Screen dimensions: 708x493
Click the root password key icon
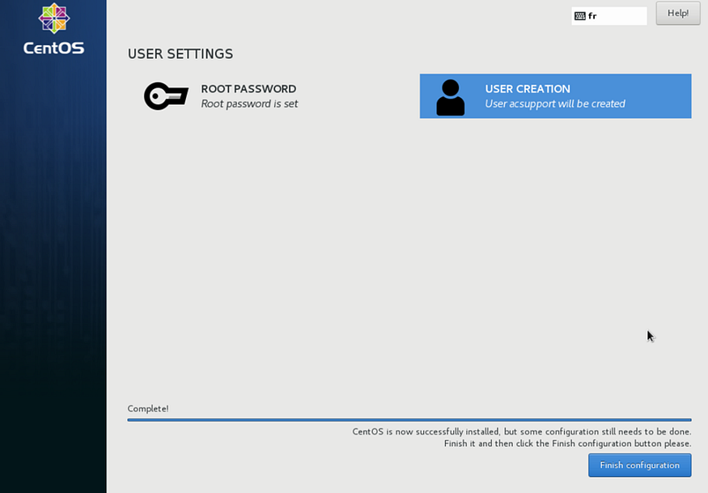pos(166,96)
